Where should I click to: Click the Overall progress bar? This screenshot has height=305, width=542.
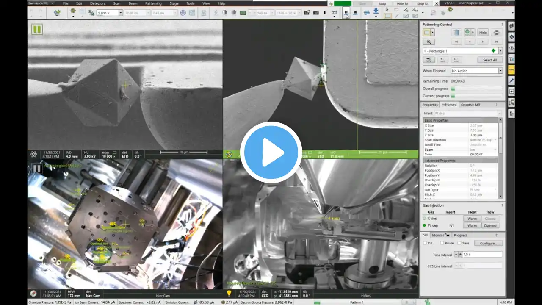(476, 89)
